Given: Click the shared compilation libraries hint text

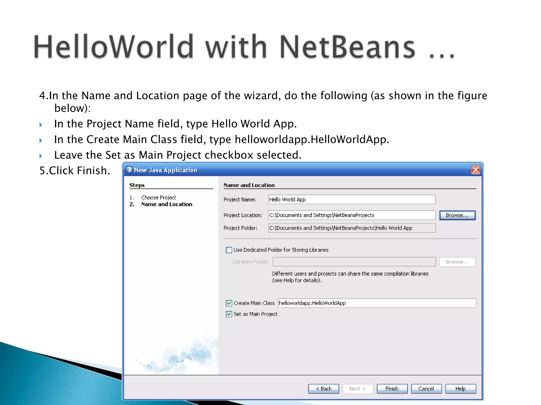Looking at the screenshot, I should [350, 277].
